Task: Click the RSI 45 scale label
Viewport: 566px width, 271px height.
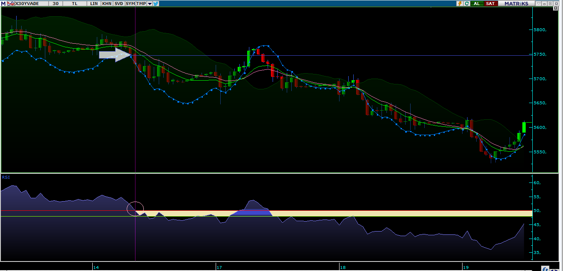Action: 537,225
